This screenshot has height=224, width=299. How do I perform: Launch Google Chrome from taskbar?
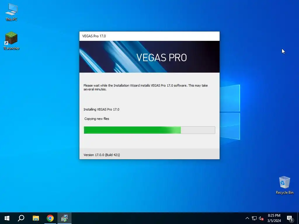pyautogui.click(x=50, y=218)
